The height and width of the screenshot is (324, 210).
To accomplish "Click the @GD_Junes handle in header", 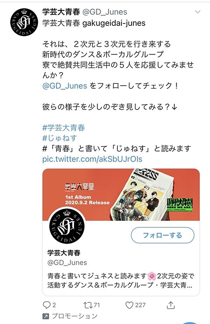I will point(105,12).
